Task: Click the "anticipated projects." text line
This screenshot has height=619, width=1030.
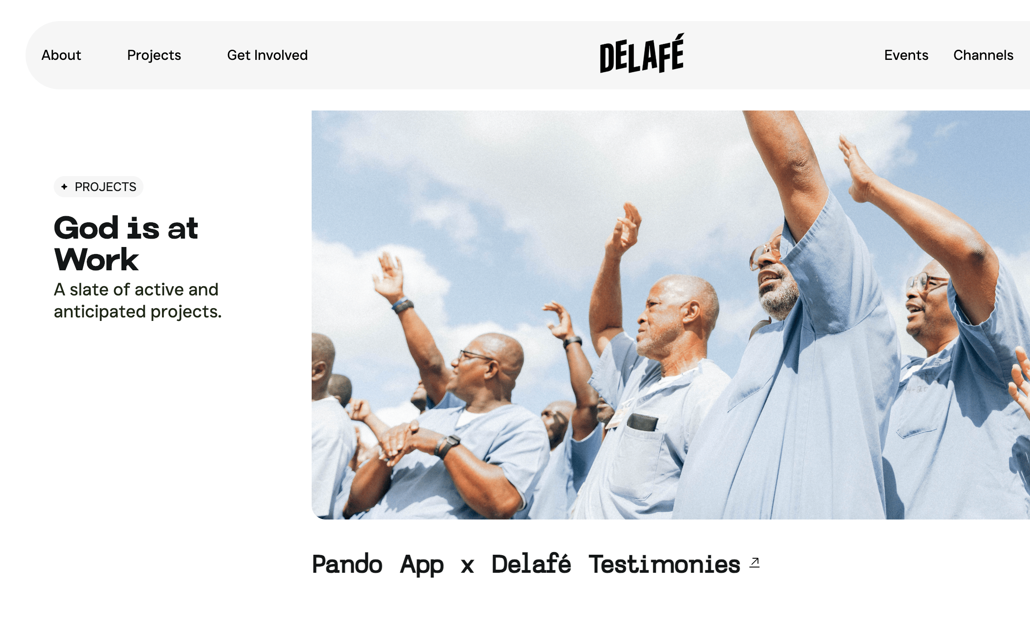Action: coord(138,312)
